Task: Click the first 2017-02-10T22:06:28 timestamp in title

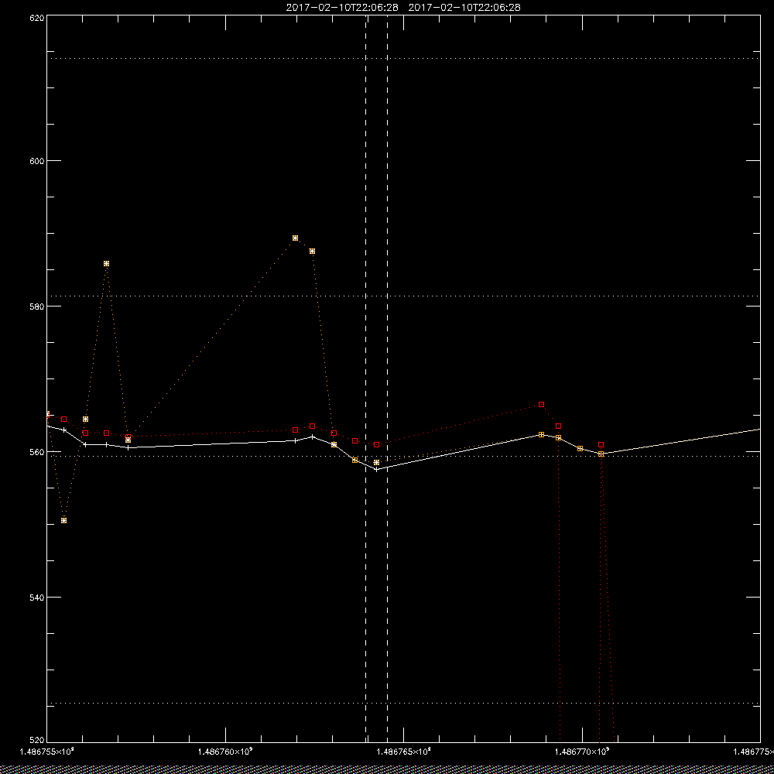Action: pos(342,8)
